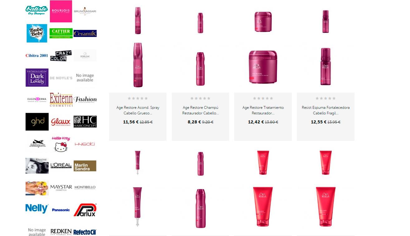This screenshot has width=410, height=236.
Task: Choose the Crazy Color brand logo
Action: coord(61,56)
